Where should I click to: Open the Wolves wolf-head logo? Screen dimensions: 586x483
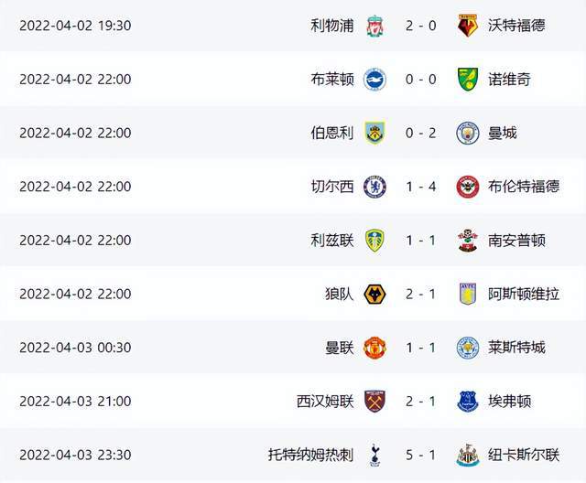point(374,295)
